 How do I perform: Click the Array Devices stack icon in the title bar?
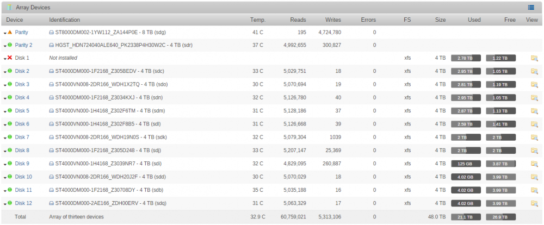point(9,7)
